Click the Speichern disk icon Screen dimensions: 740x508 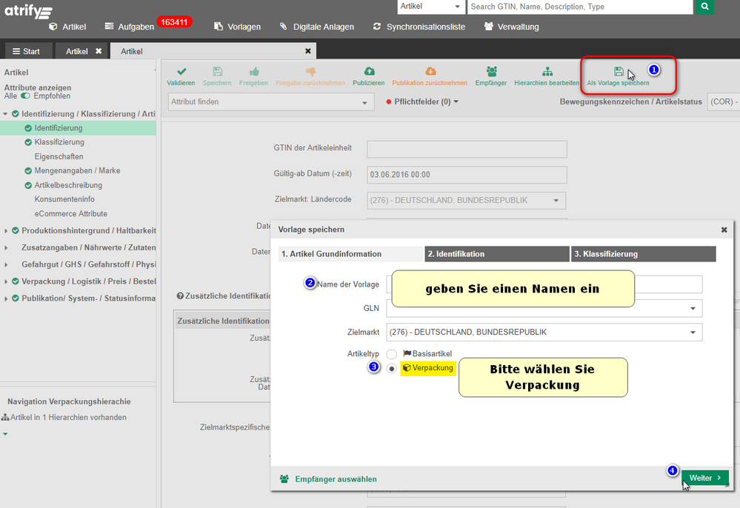[x=217, y=72]
